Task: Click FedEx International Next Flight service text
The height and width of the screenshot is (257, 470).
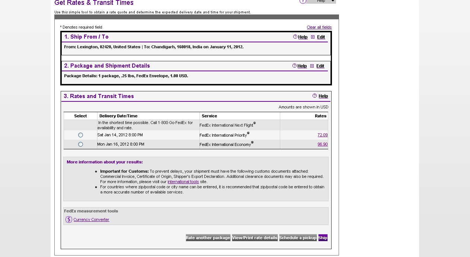Action: point(227,125)
